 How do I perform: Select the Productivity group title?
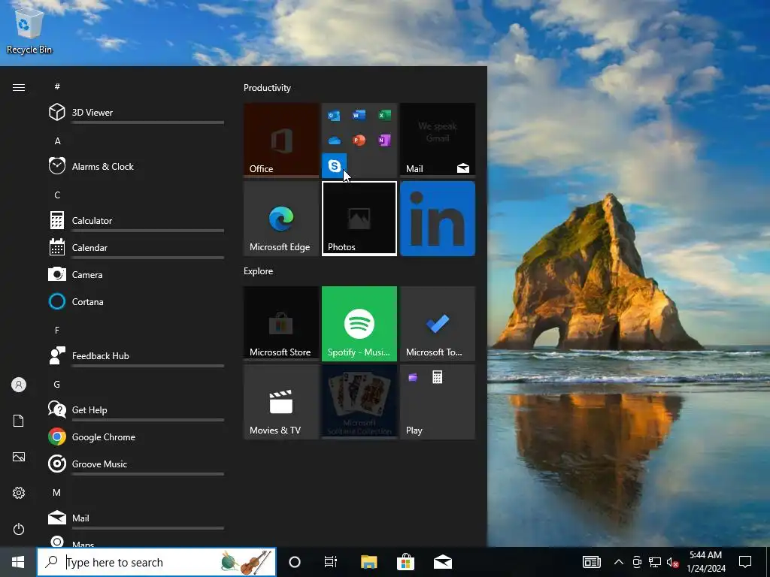(x=267, y=88)
